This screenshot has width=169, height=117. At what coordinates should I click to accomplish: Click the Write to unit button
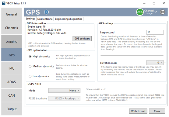click(x=138, y=111)
